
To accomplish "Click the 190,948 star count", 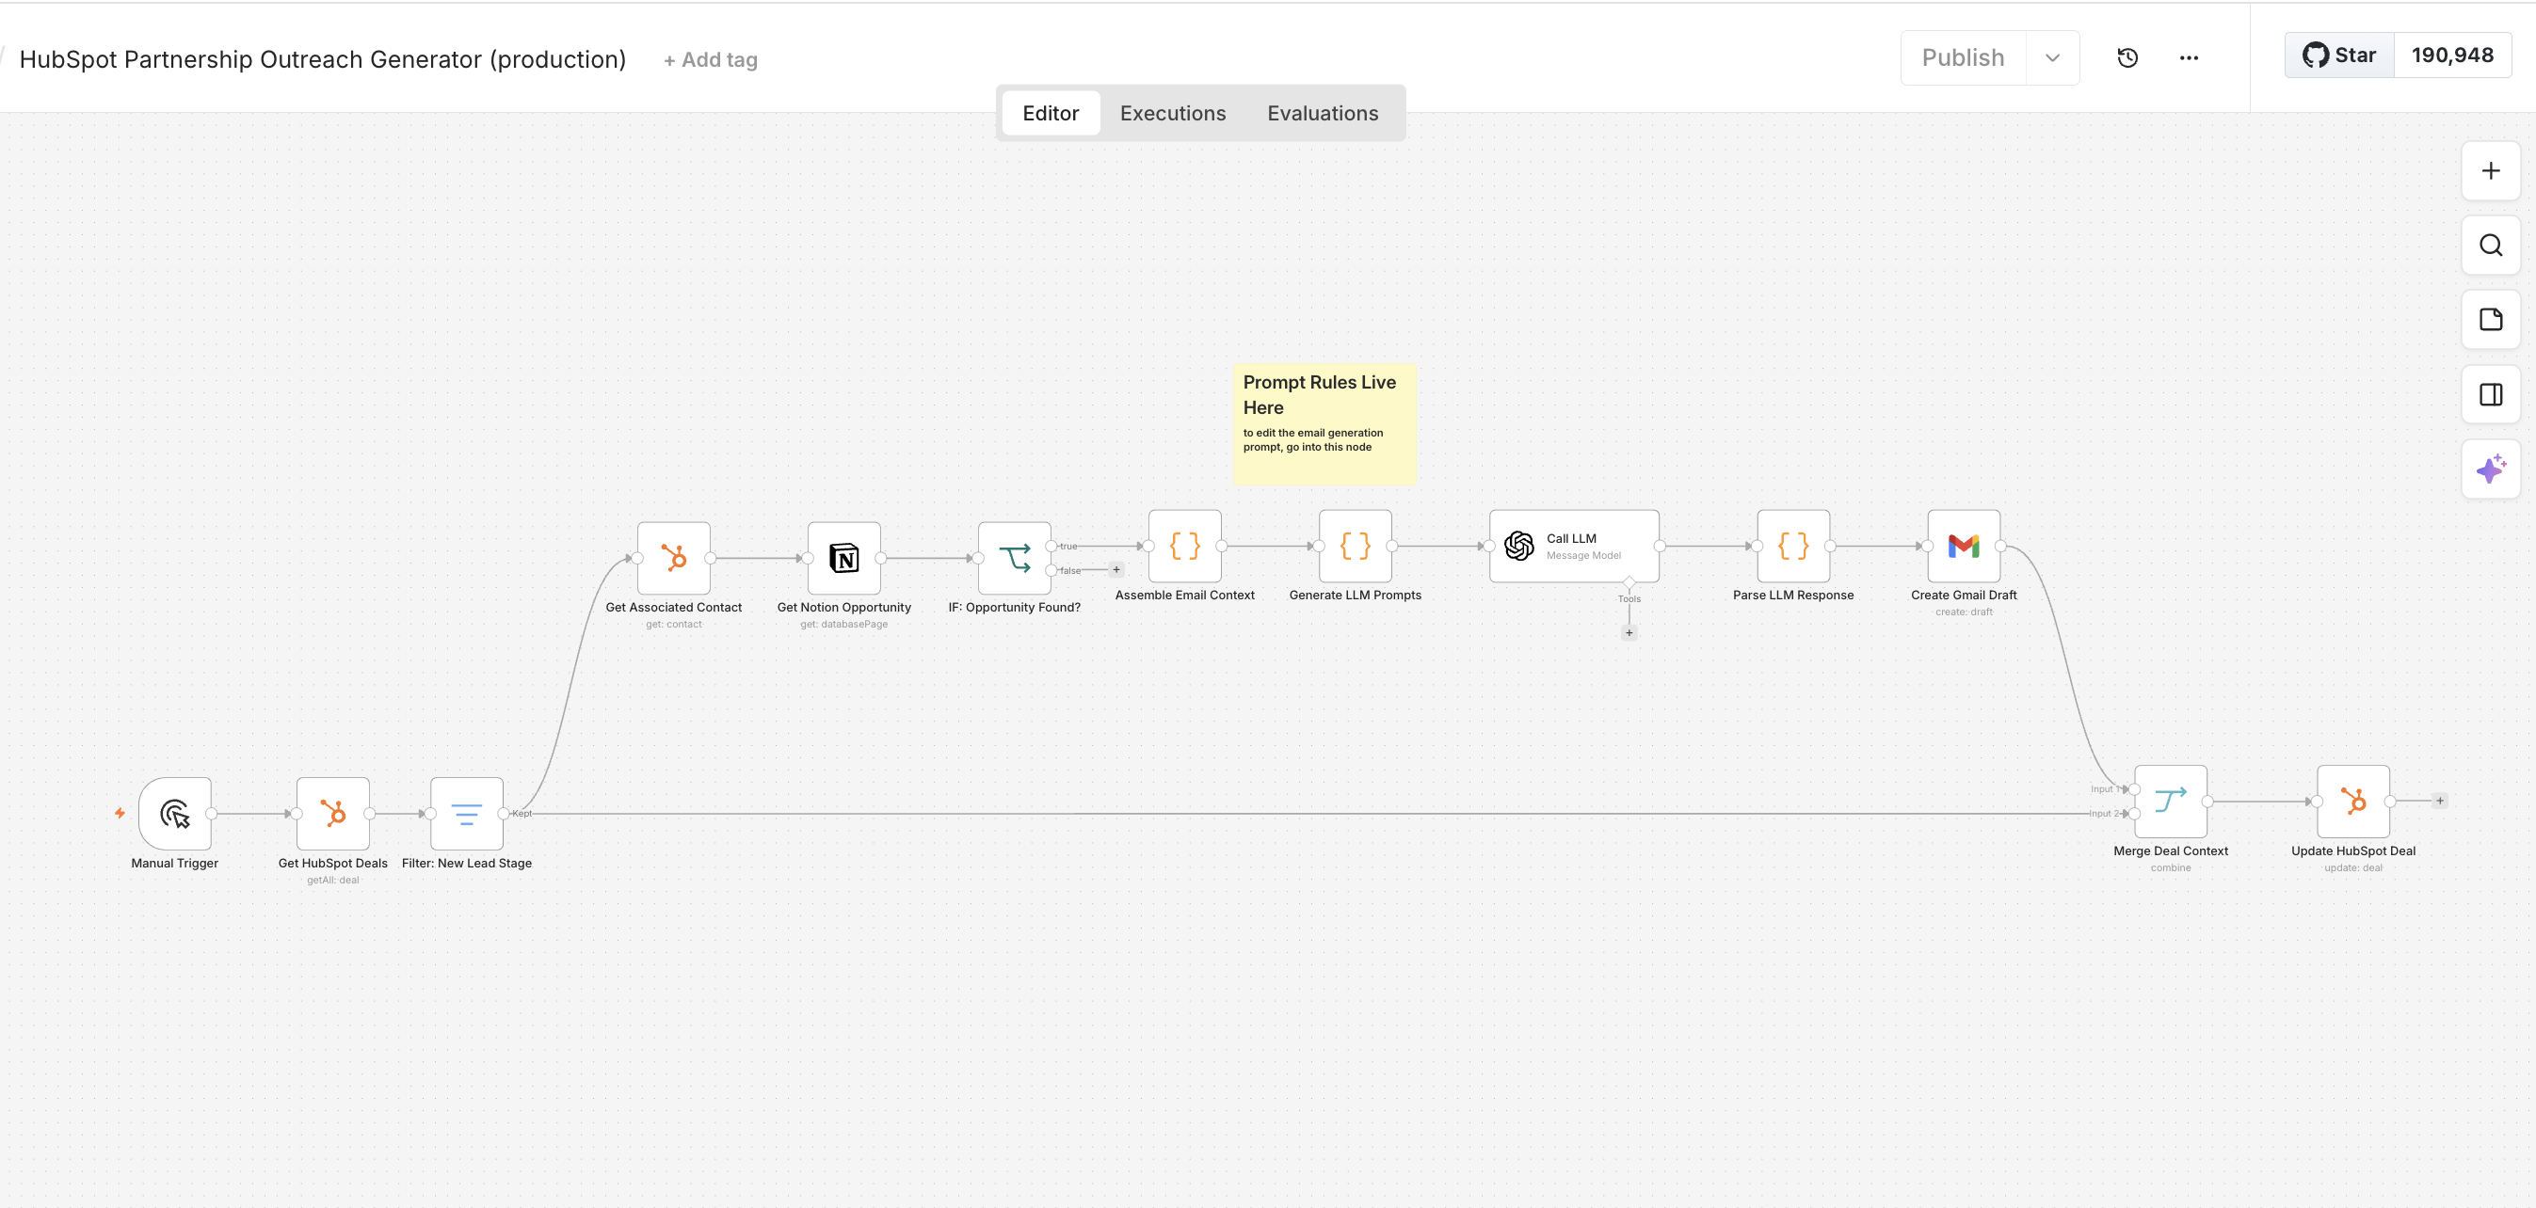I will (x=2452, y=56).
